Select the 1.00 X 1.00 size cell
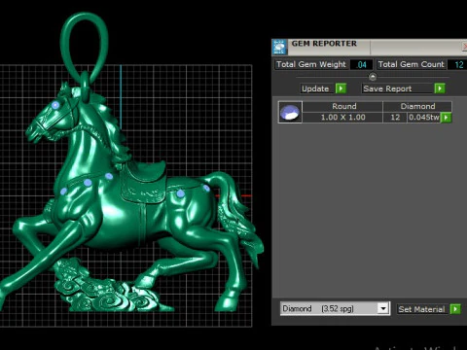 (x=342, y=118)
